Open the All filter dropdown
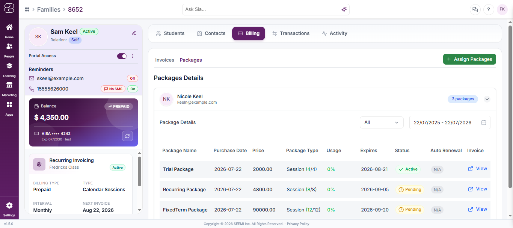The image size is (513, 228). point(382,122)
